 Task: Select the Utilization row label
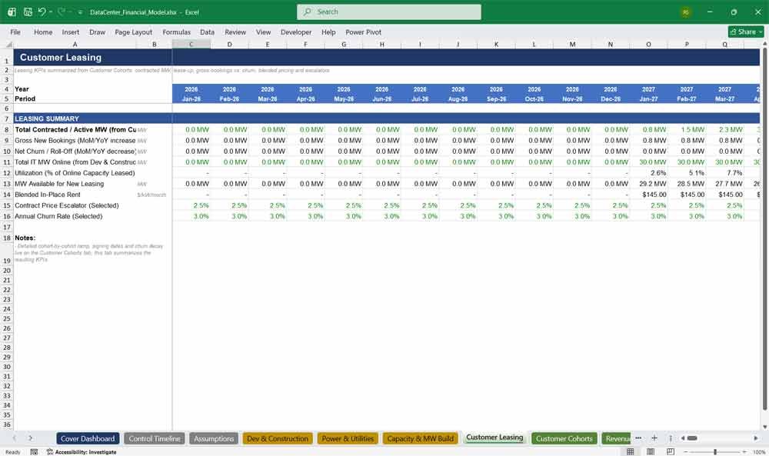coord(75,173)
